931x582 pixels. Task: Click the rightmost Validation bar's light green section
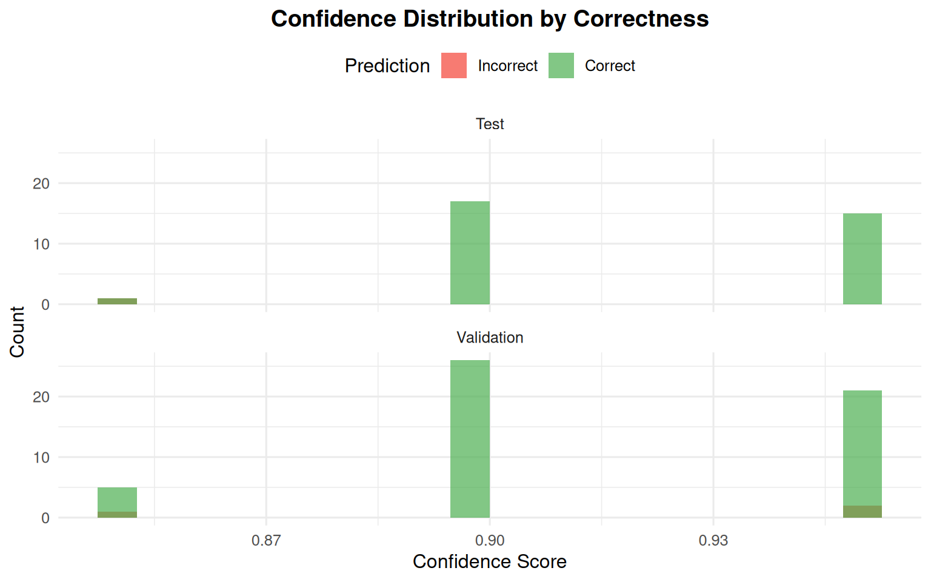pos(862,448)
